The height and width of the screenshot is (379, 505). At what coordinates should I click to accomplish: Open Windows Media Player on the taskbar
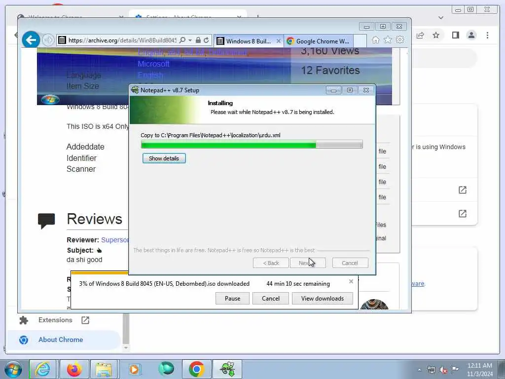tap(134, 369)
